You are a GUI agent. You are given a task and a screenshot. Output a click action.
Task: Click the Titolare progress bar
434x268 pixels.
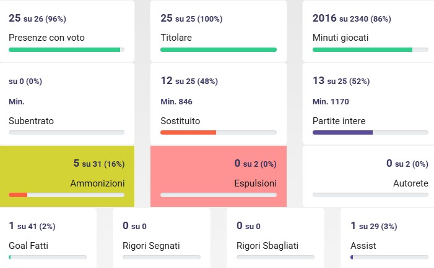[x=218, y=49]
